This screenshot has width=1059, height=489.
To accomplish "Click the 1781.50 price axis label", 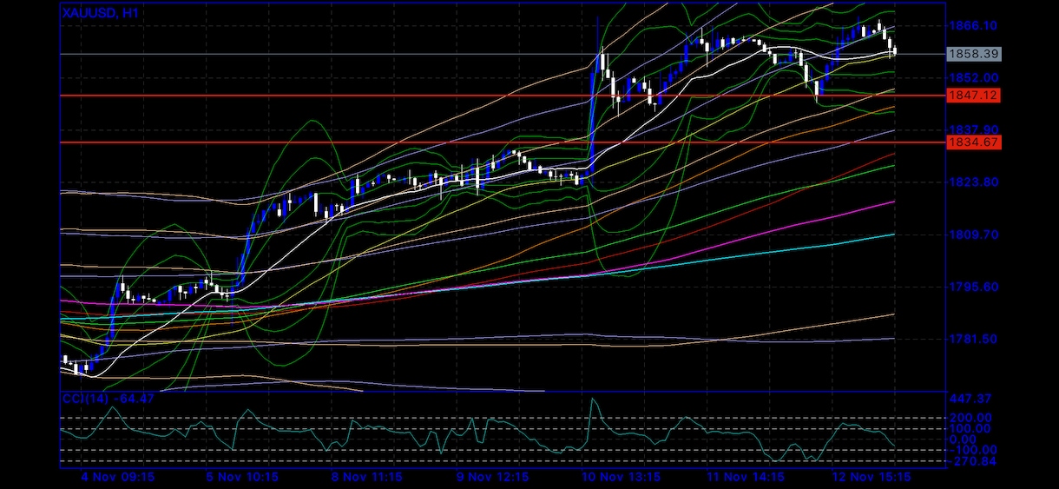I will (x=972, y=339).
